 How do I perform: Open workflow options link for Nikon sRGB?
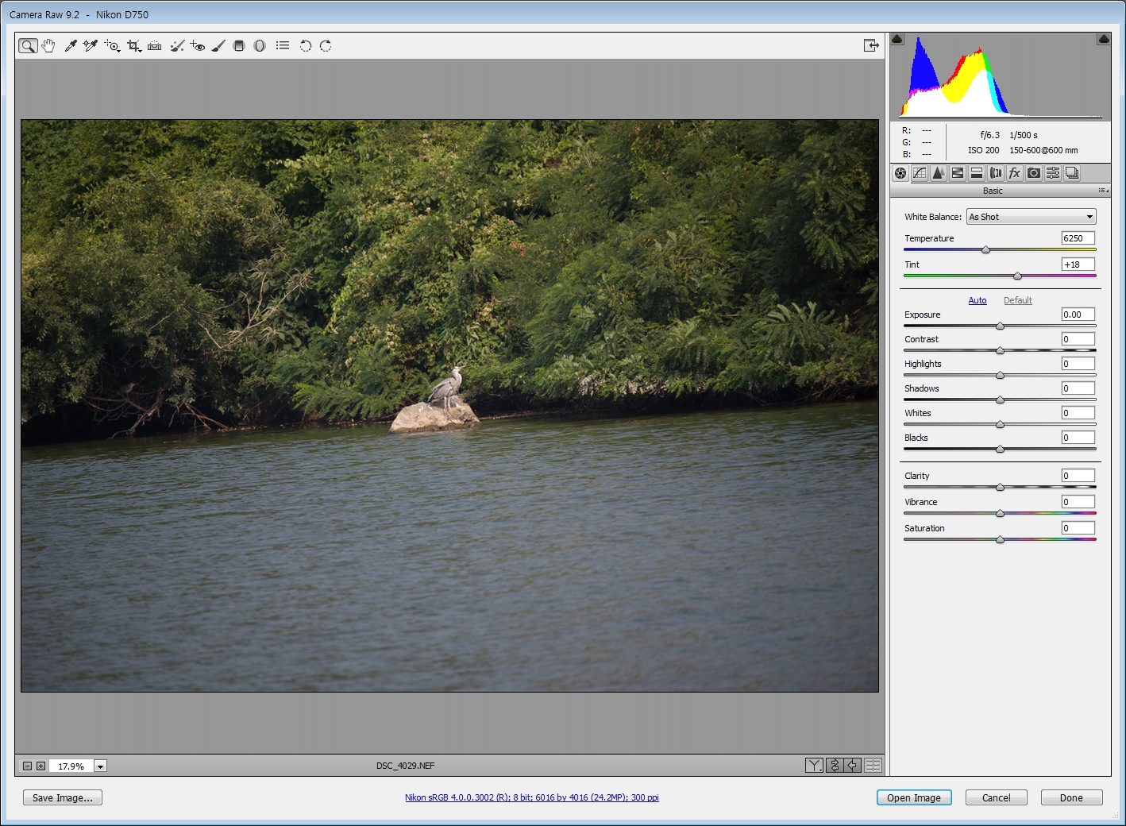[531, 797]
